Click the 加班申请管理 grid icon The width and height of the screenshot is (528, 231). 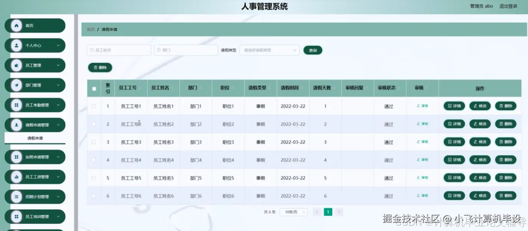click(16, 157)
